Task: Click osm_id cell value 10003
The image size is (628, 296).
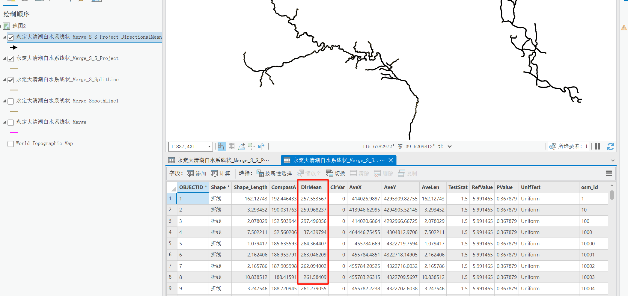Action: 594,277
